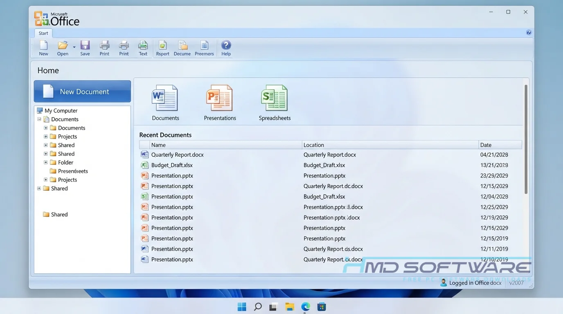563x314 pixels.
Task: Click the date 12/15/2019
Action: (x=494, y=238)
